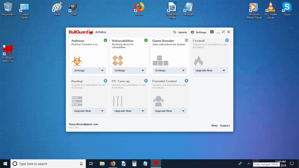Open Calculator from the taskbar
The width and height of the screenshot is (299, 168).
point(134,164)
